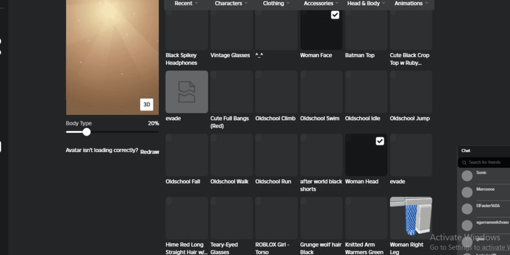Select the Woman Right Leg thumbnail
The width and height of the screenshot is (510, 255).
click(x=411, y=218)
